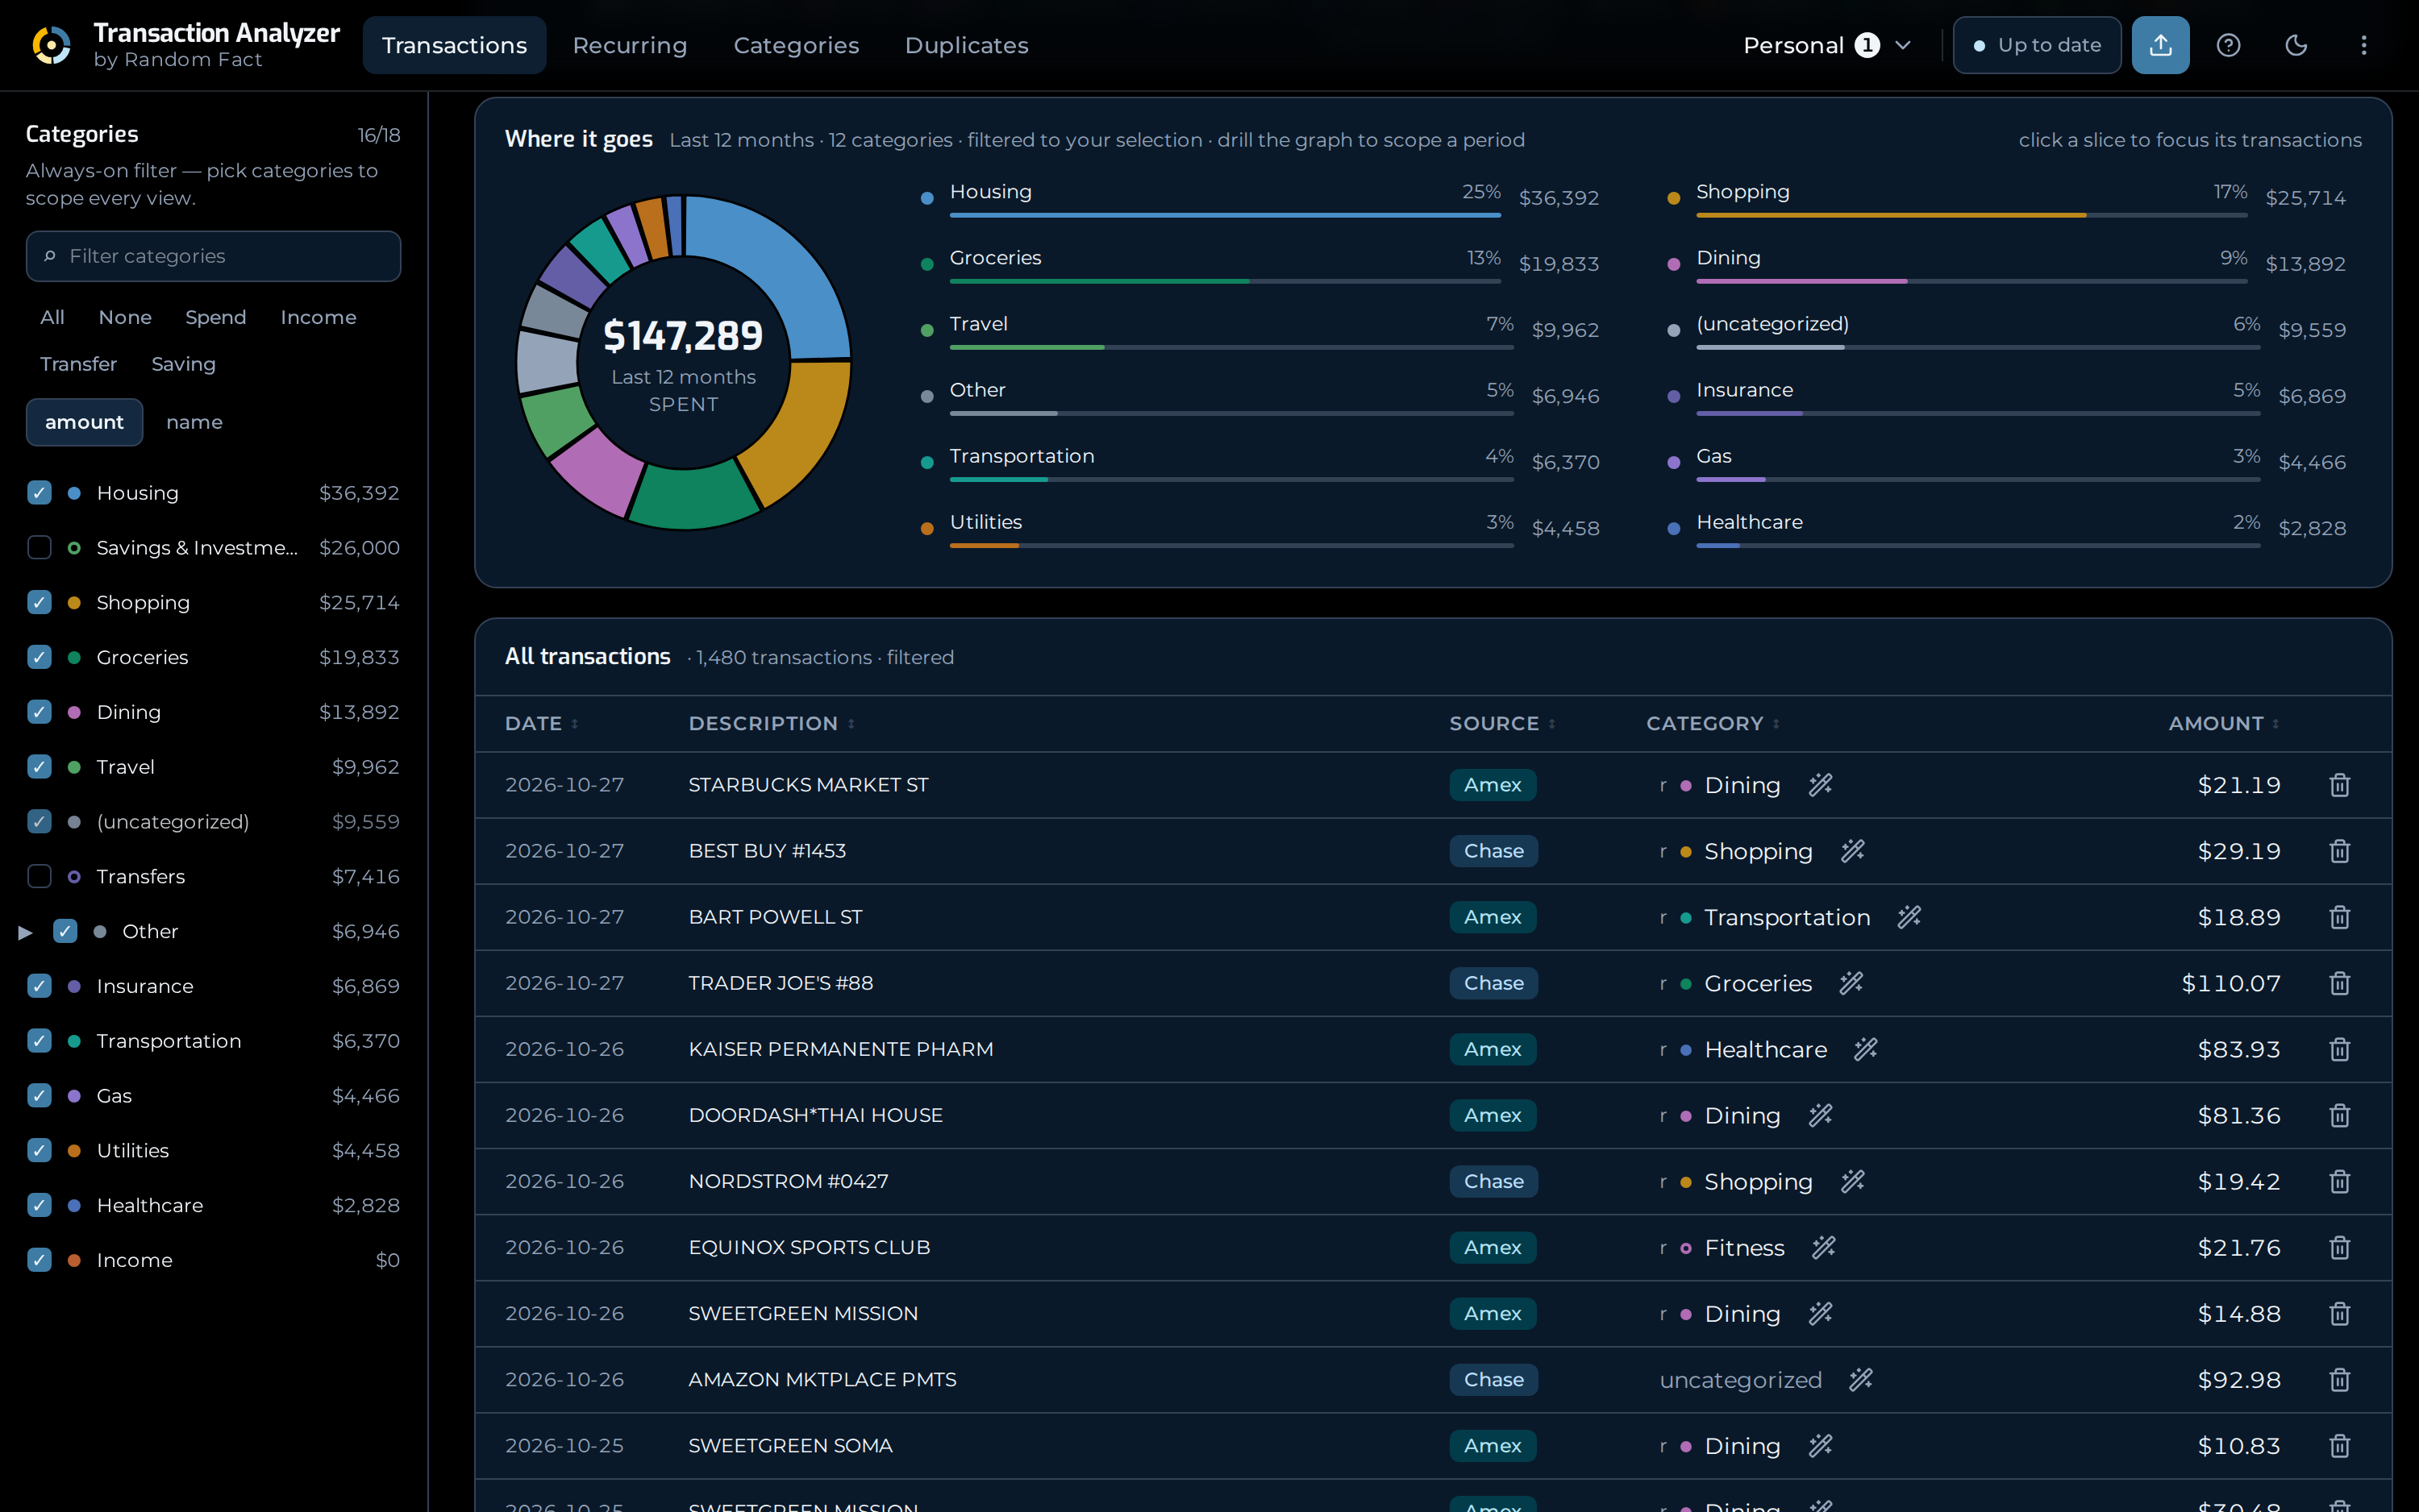Uncheck the Dining category checkbox
2419x1512 pixels.
(x=39, y=712)
